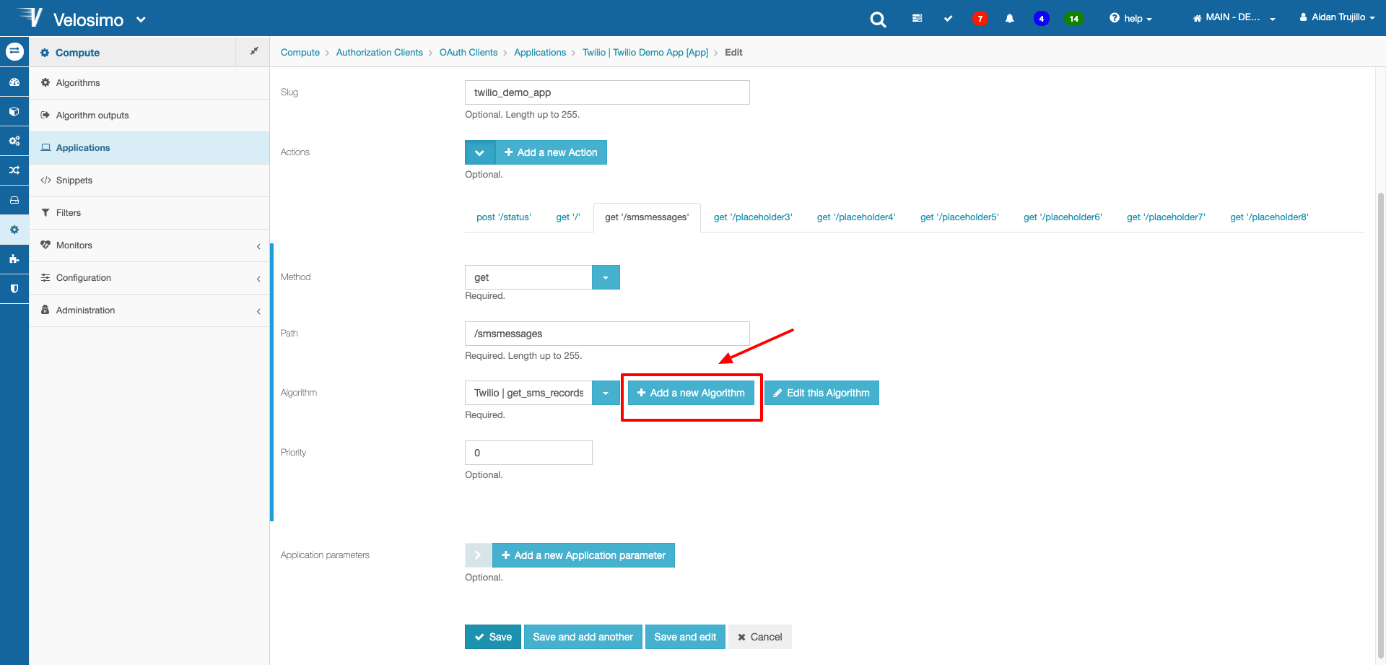This screenshot has width=1386, height=665.
Task: Switch to the get '/placeholder3' tab
Action: pos(753,217)
